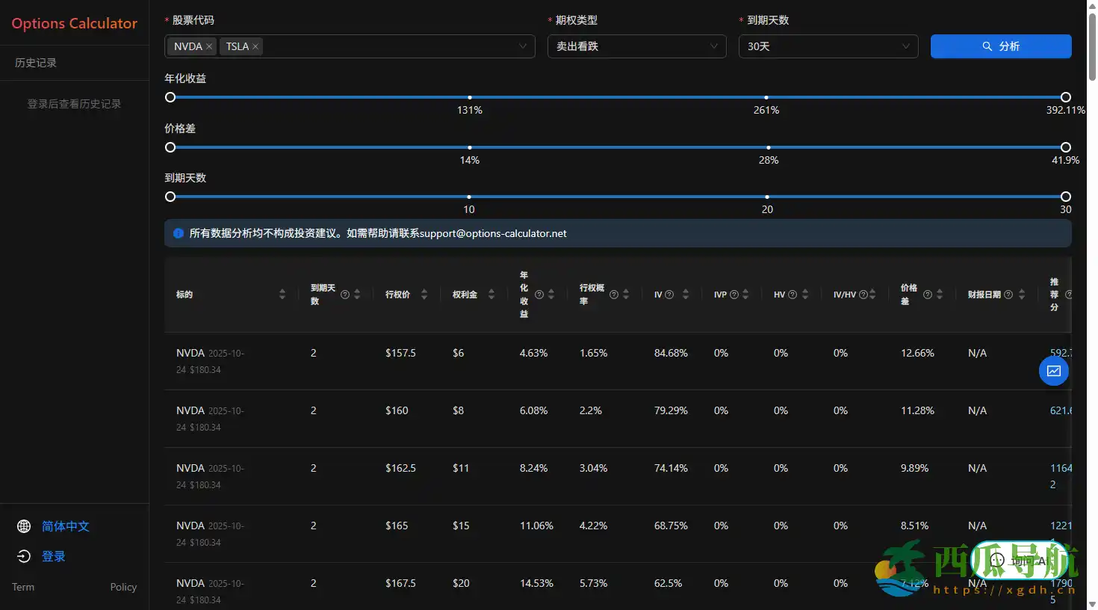Click the sort arrows in 行权价 column
Viewport: 1098px width, 610px height.
click(x=424, y=295)
